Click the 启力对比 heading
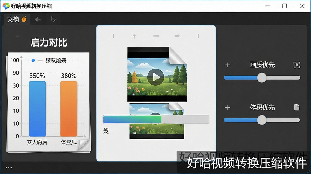The width and height of the screenshot is (311, 174). tap(49, 42)
